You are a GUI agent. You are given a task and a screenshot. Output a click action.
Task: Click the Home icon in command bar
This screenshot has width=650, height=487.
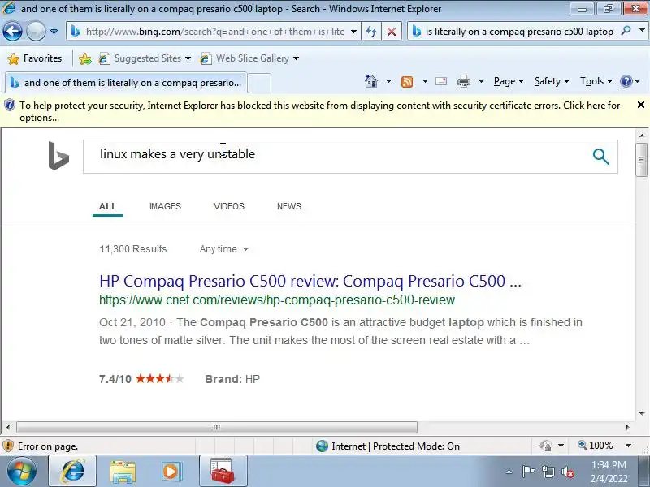click(x=371, y=81)
